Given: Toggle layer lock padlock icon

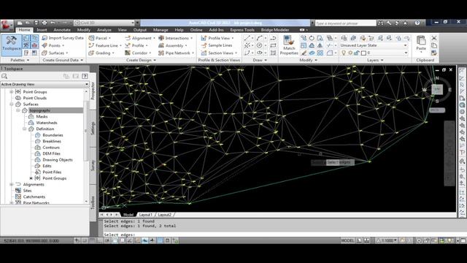Looking at the screenshot, I should tap(357, 53).
